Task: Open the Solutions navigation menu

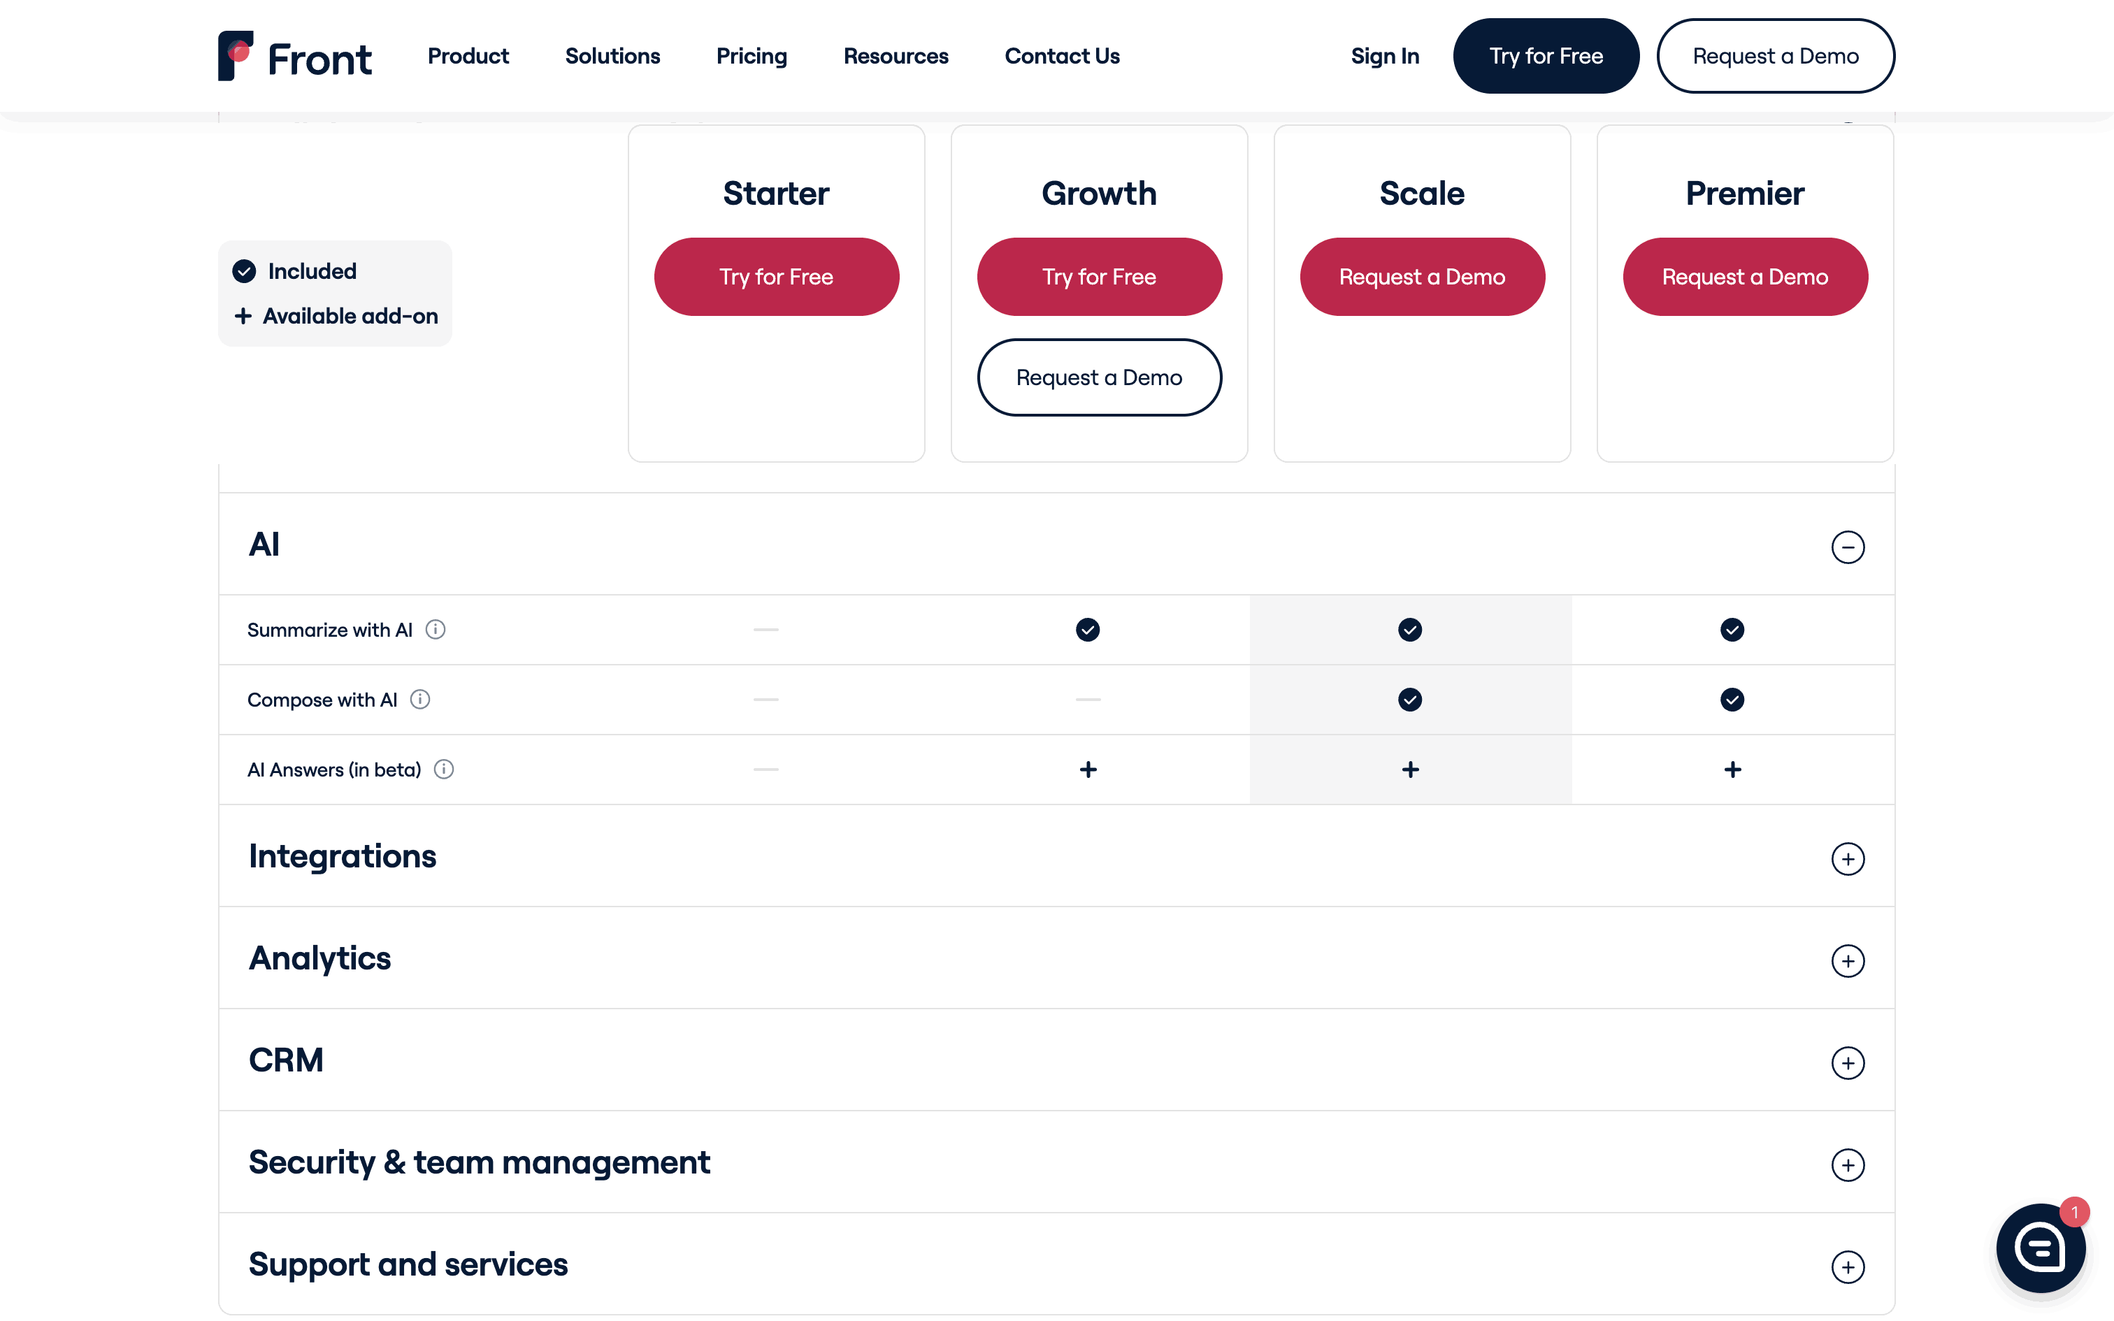Action: pyautogui.click(x=612, y=55)
